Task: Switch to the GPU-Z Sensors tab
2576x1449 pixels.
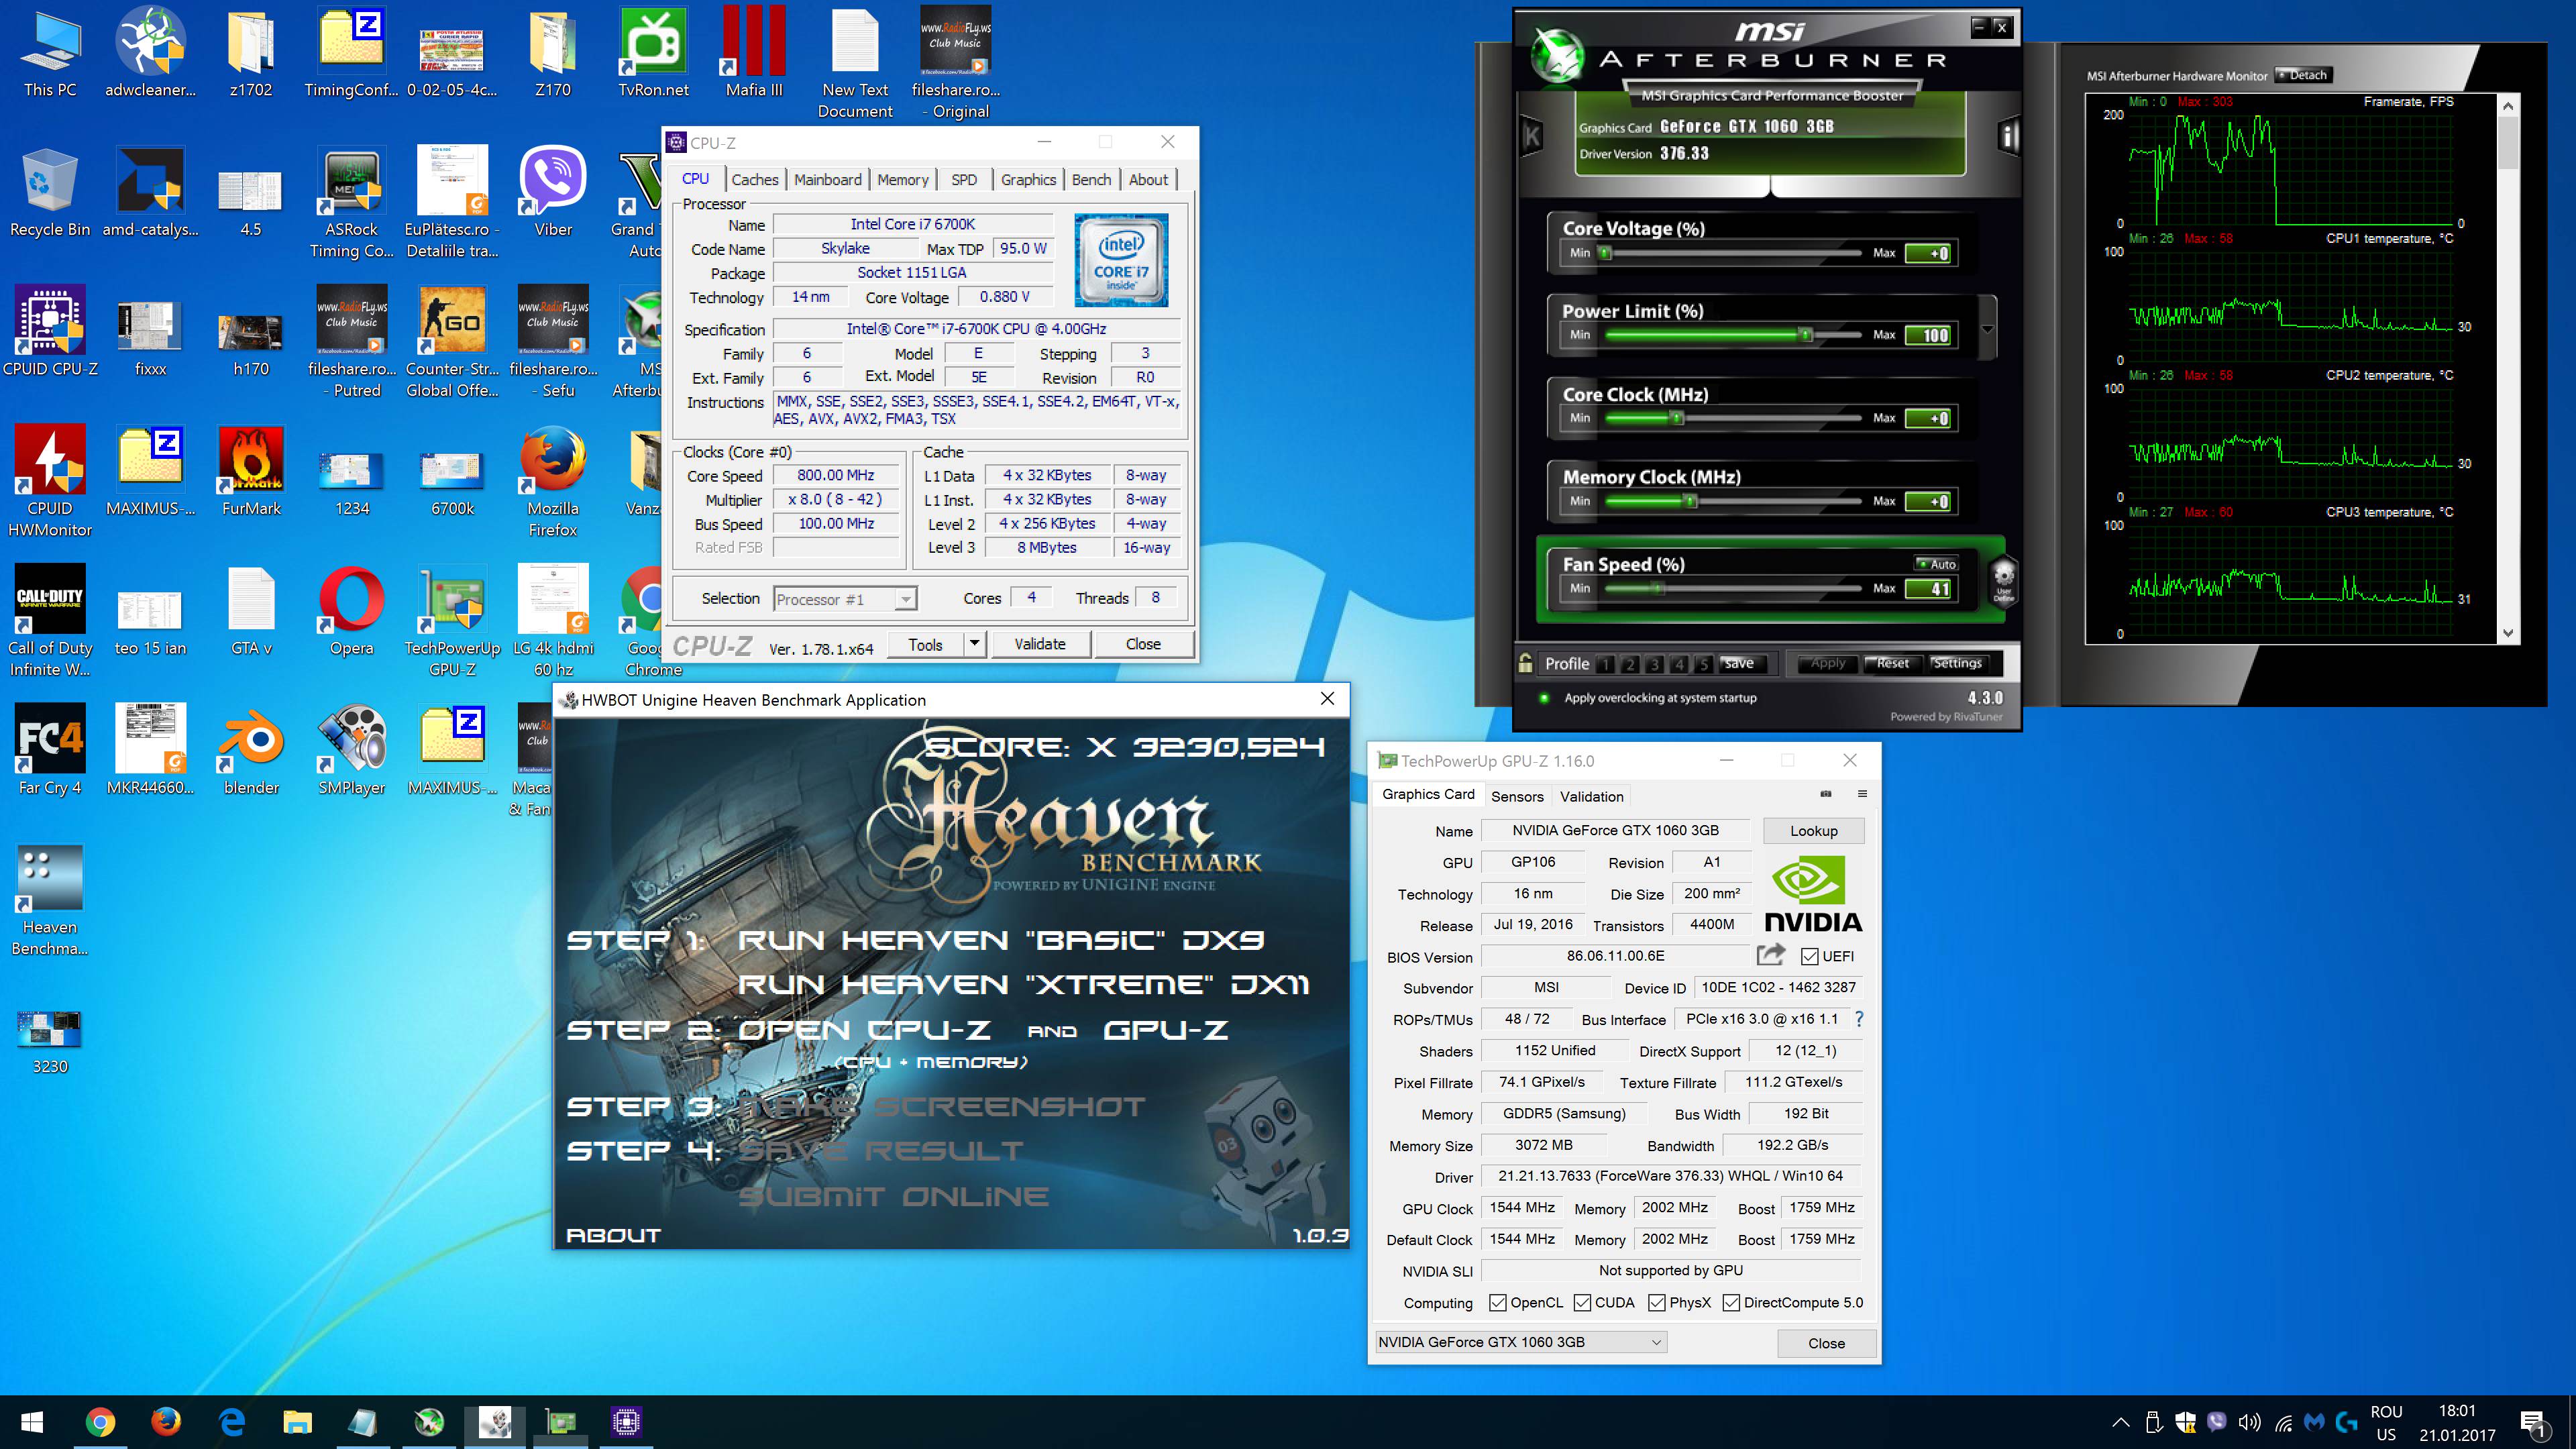Action: click(1517, 796)
